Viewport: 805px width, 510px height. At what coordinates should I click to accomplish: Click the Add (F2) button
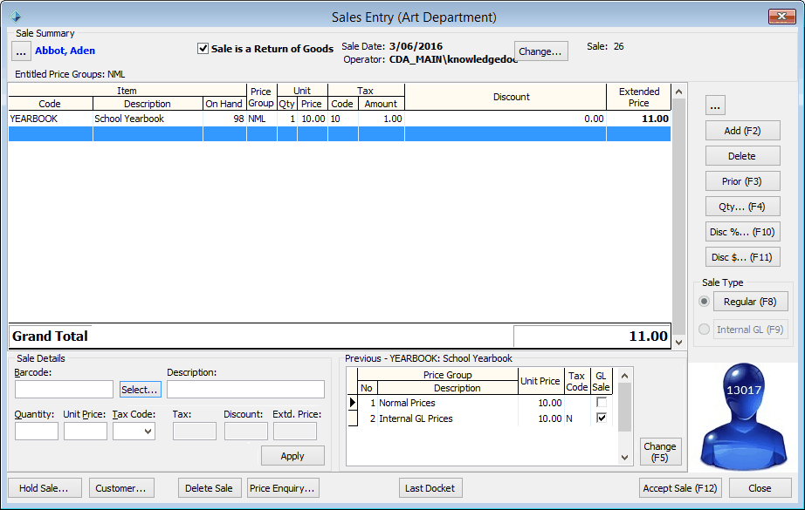tap(742, 131)
